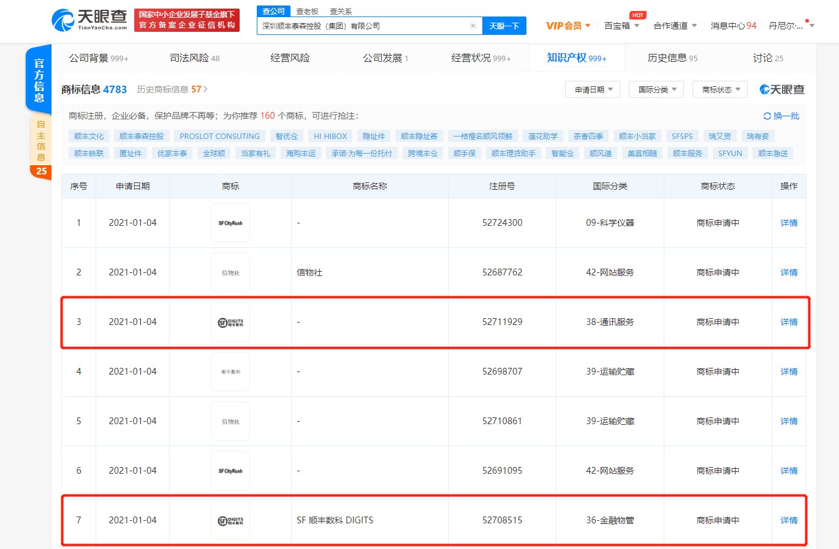Image resolution: width=839 pixels, height=549 pixels.
Task: Open SF DIGITS trademark image in row 7
Action: click(x=230, y=520)
